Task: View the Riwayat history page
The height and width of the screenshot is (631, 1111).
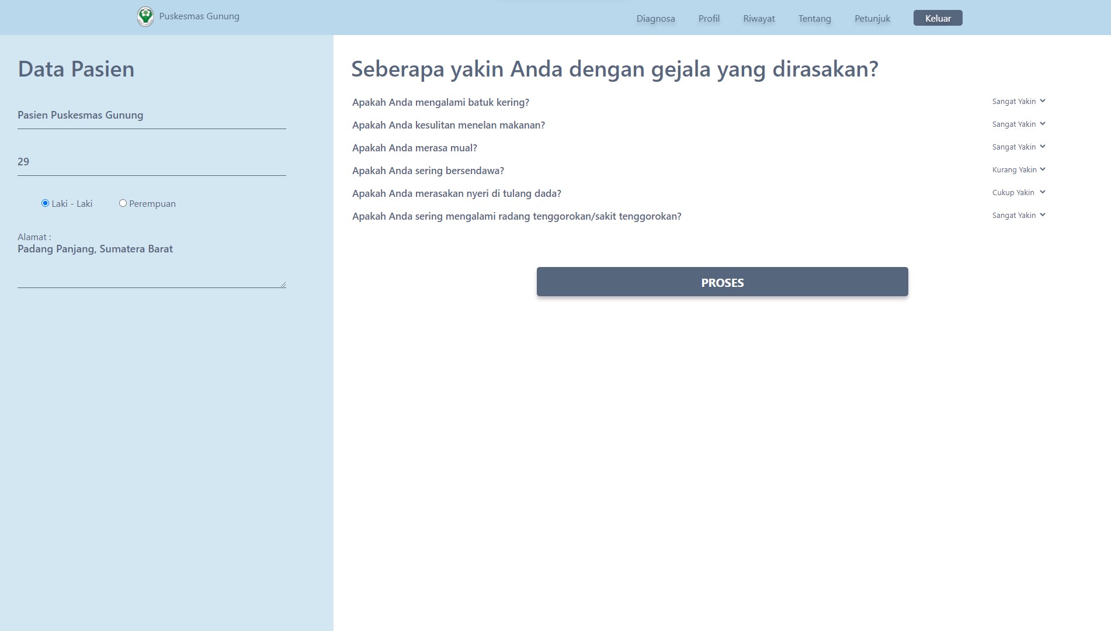Action: pos(759,19)
